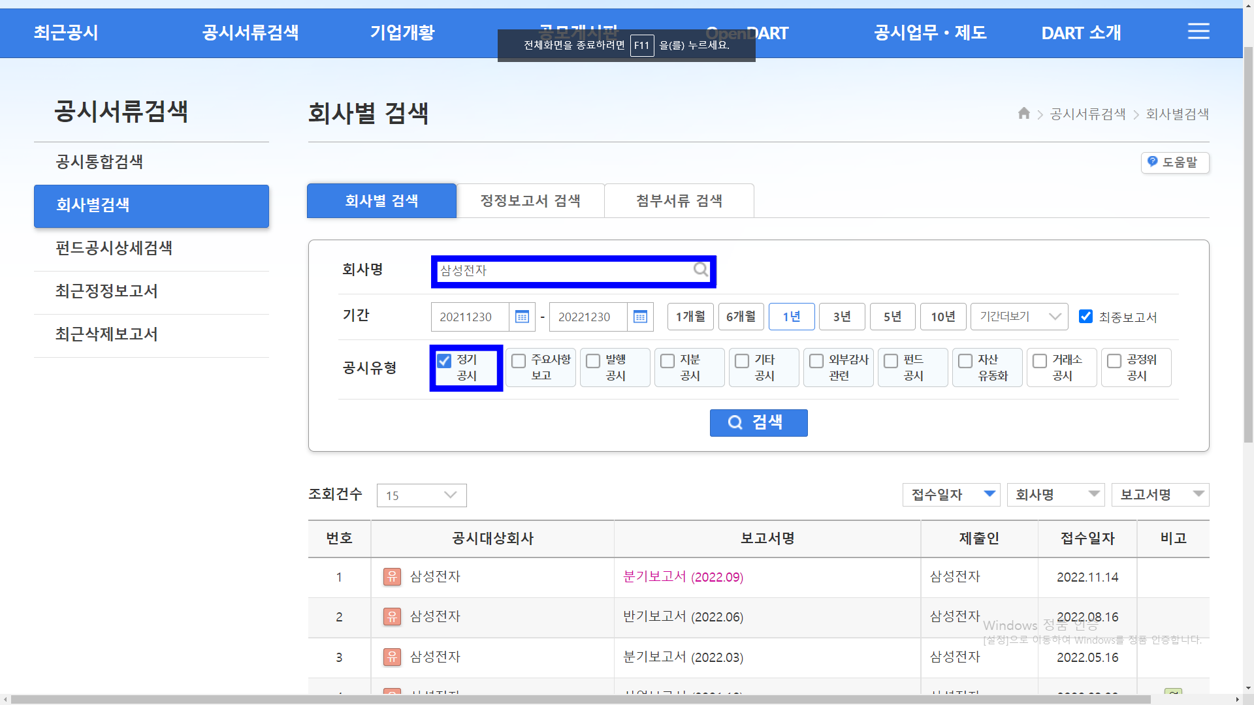The height and width of the screenshot is (705, 1254).
Task: Open 최근삭제보고서 in the sidebar
Action: 152,334
